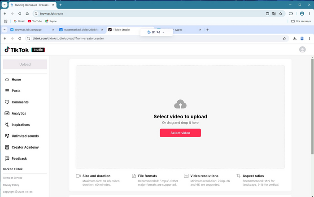The width and height of the screenshot is (314, 197).
Task: Click the Upload sidebar button
Action: (x=25, y=64)
